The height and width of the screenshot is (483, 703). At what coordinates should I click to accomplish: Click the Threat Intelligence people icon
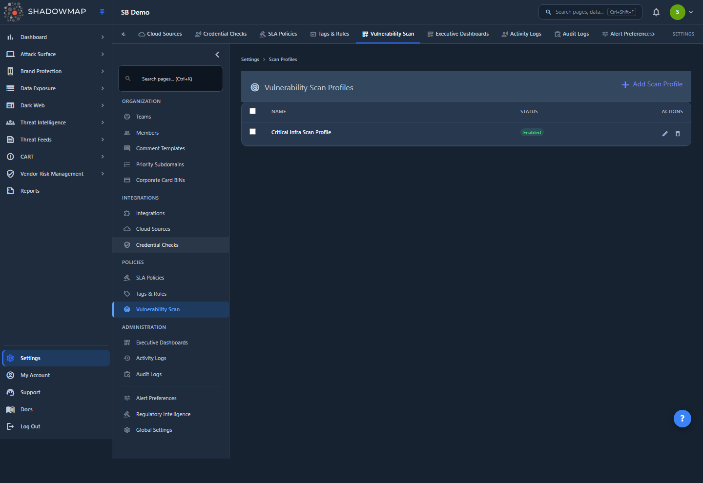tap(10, 122)
